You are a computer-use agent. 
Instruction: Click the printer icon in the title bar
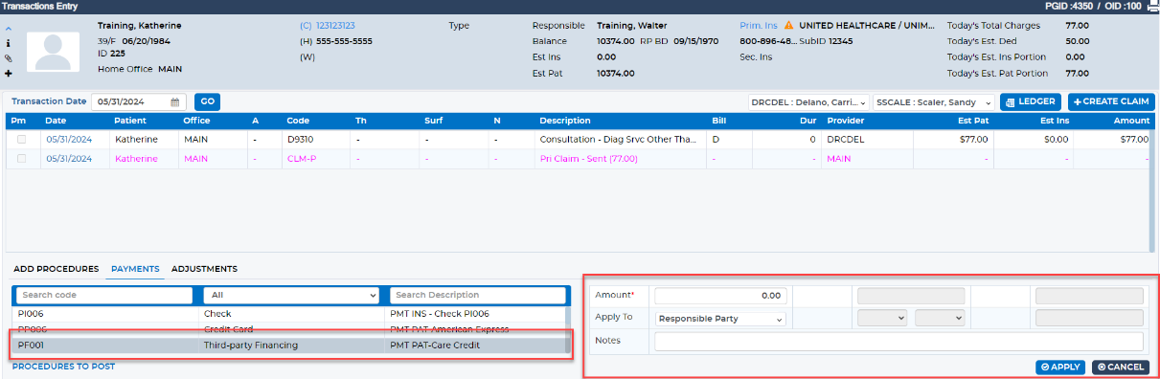[1152, 7]
